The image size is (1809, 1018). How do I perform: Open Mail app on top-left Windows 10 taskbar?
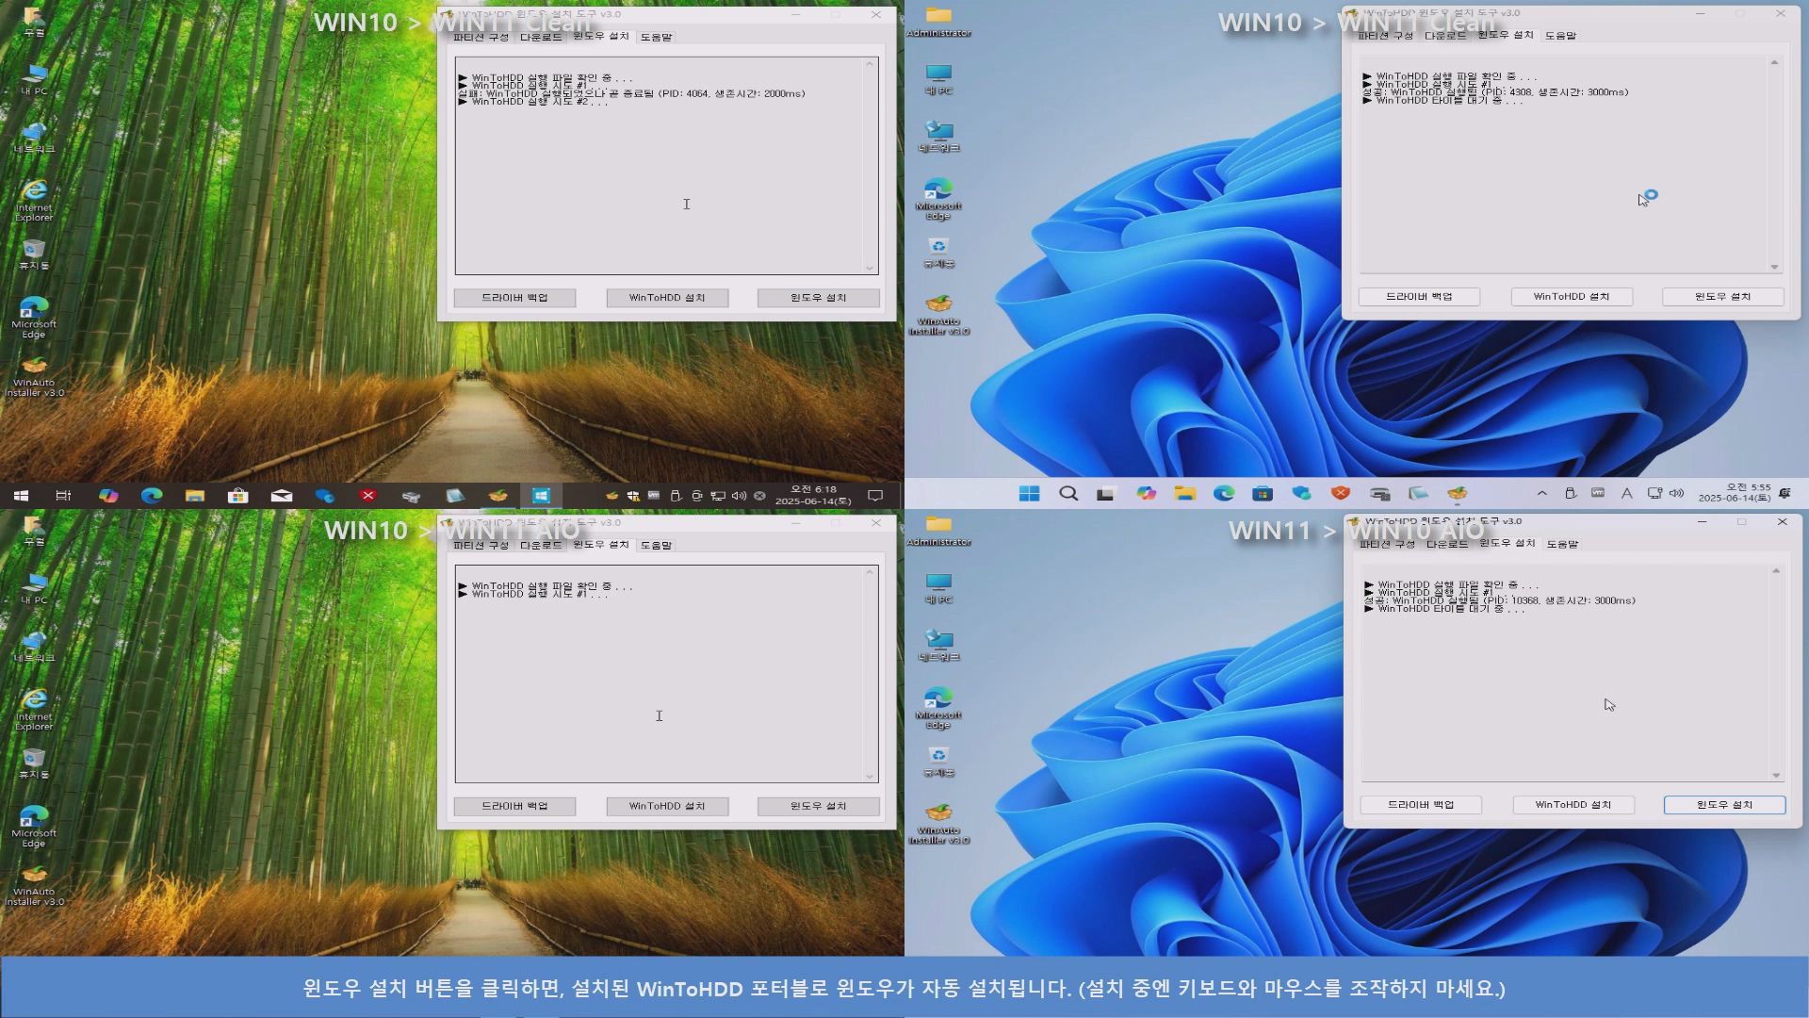(x=282, y=495)
